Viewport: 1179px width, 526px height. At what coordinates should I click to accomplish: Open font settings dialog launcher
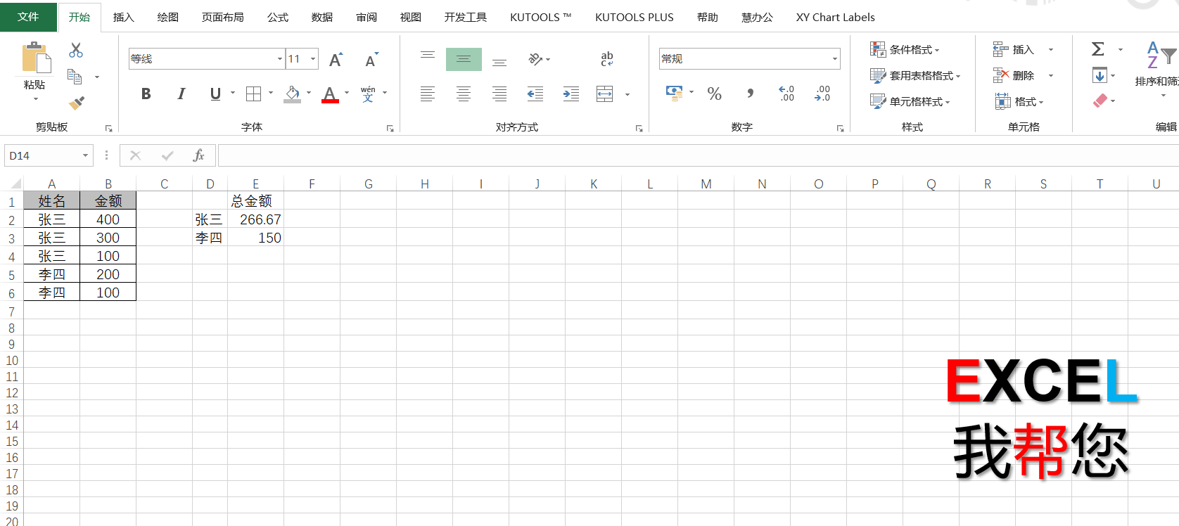click(390, 128)
